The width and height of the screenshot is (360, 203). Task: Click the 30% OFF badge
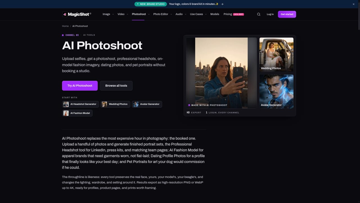coord(238,14)
